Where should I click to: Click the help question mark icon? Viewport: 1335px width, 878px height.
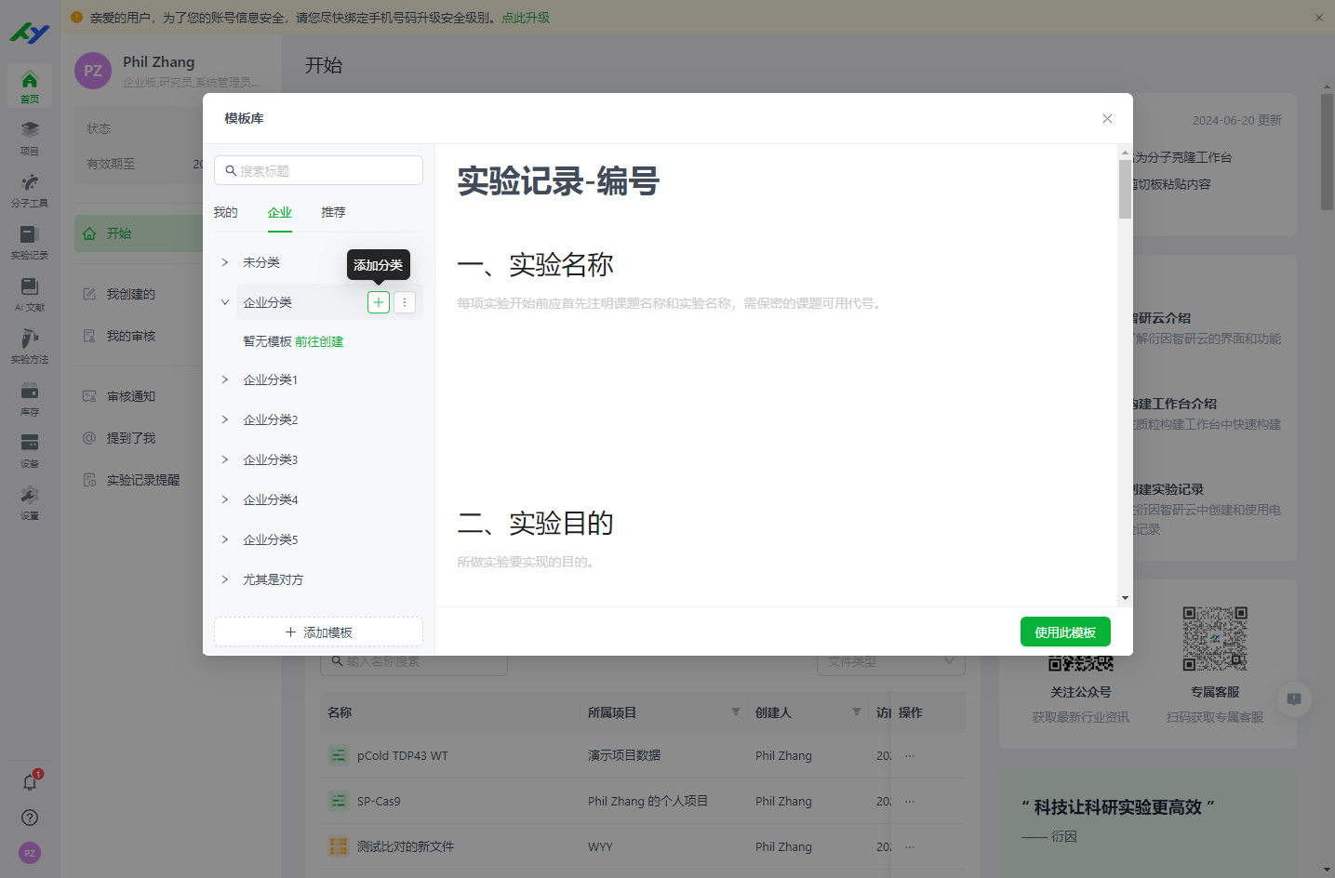tap(30, 818)
